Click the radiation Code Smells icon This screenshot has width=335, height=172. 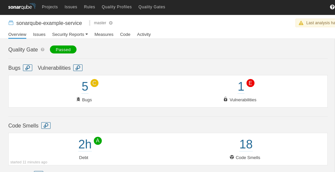coord(232,157)
